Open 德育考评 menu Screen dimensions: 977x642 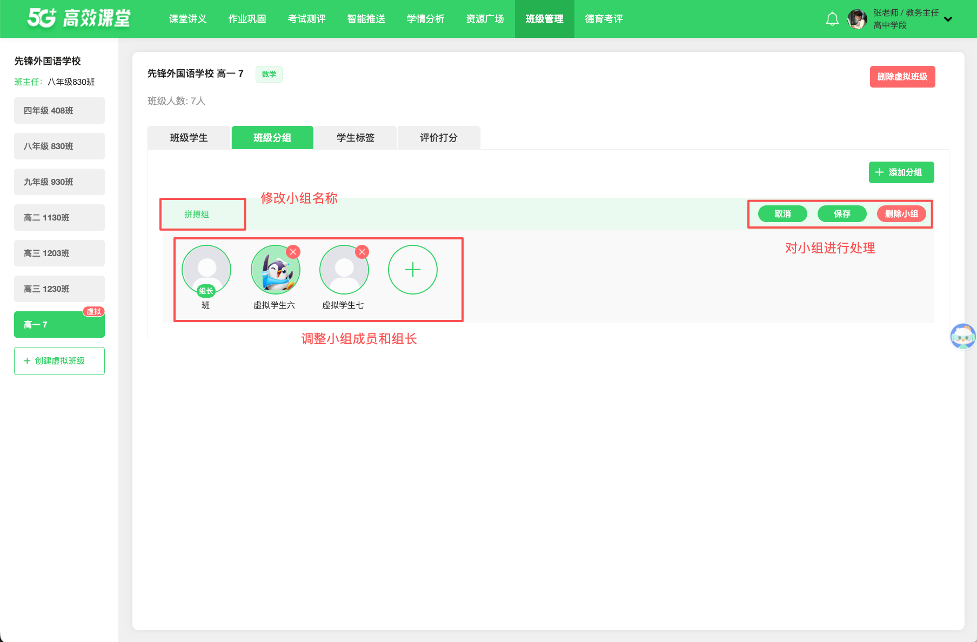click(x=604, y=19)
